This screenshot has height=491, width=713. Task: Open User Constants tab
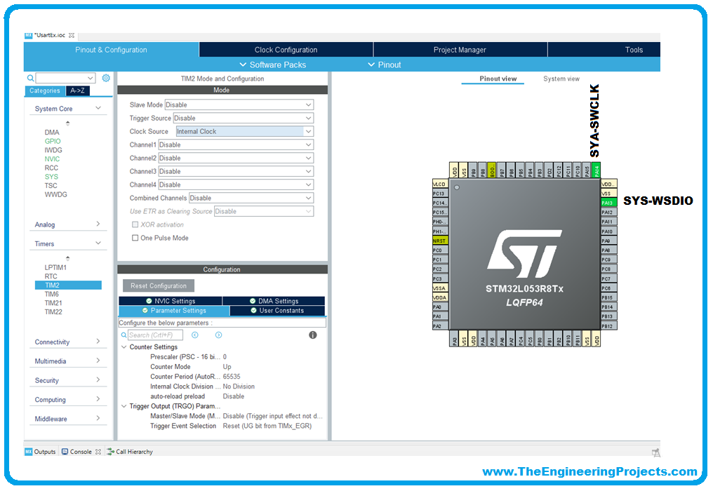277,311
